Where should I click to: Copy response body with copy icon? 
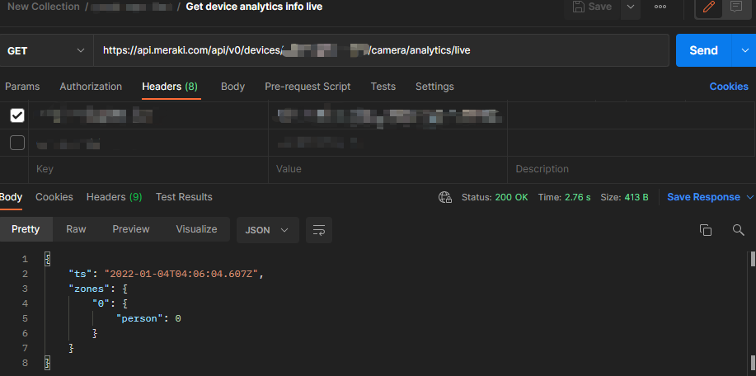click(x=705, y=230)
